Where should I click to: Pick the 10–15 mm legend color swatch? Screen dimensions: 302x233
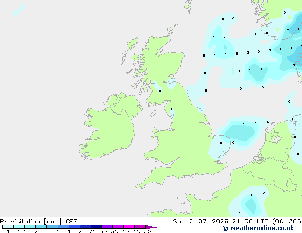coord(63,227)
